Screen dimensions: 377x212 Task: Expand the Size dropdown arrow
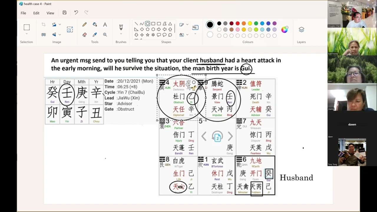coord(195,34)
